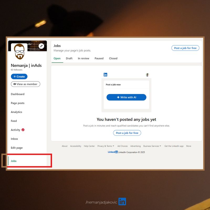This screenshot has height=210, width=210.
Task: Select the Paused tab
Action: tap(99, 59)
